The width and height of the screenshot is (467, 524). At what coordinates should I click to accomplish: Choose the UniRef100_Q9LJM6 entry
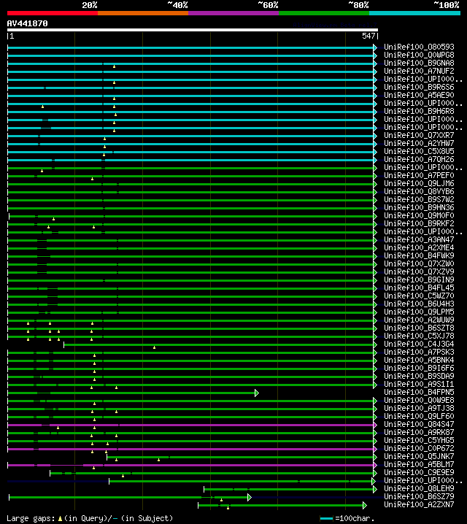[x=419, y=183]
